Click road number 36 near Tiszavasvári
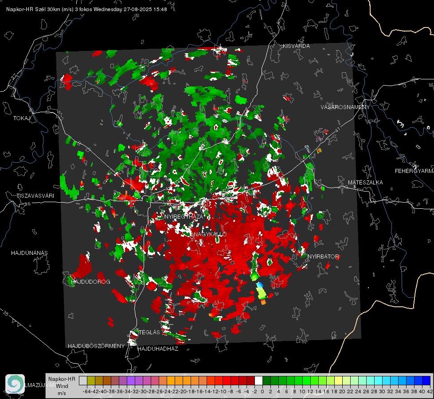Screen dimensions: 434x399 pos(27,204)
